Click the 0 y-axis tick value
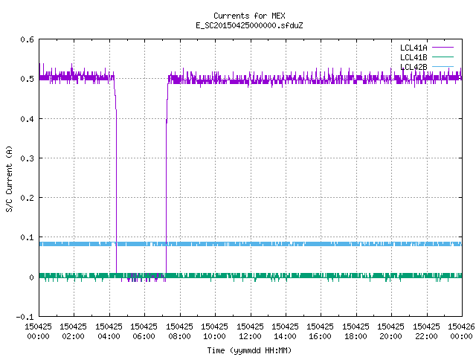This screenshot has height=357, width=476. 31,277
